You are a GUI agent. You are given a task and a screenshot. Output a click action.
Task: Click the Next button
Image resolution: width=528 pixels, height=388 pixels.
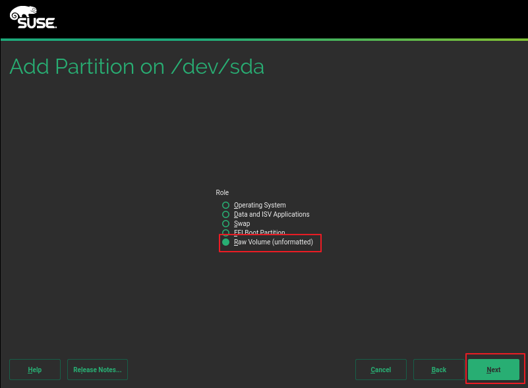point(493,370)
